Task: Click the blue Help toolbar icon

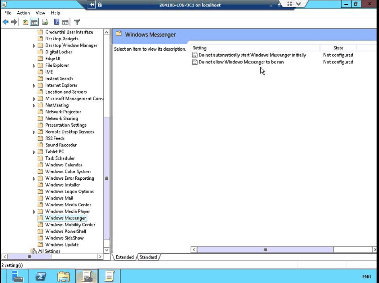Action: [57, 22]
